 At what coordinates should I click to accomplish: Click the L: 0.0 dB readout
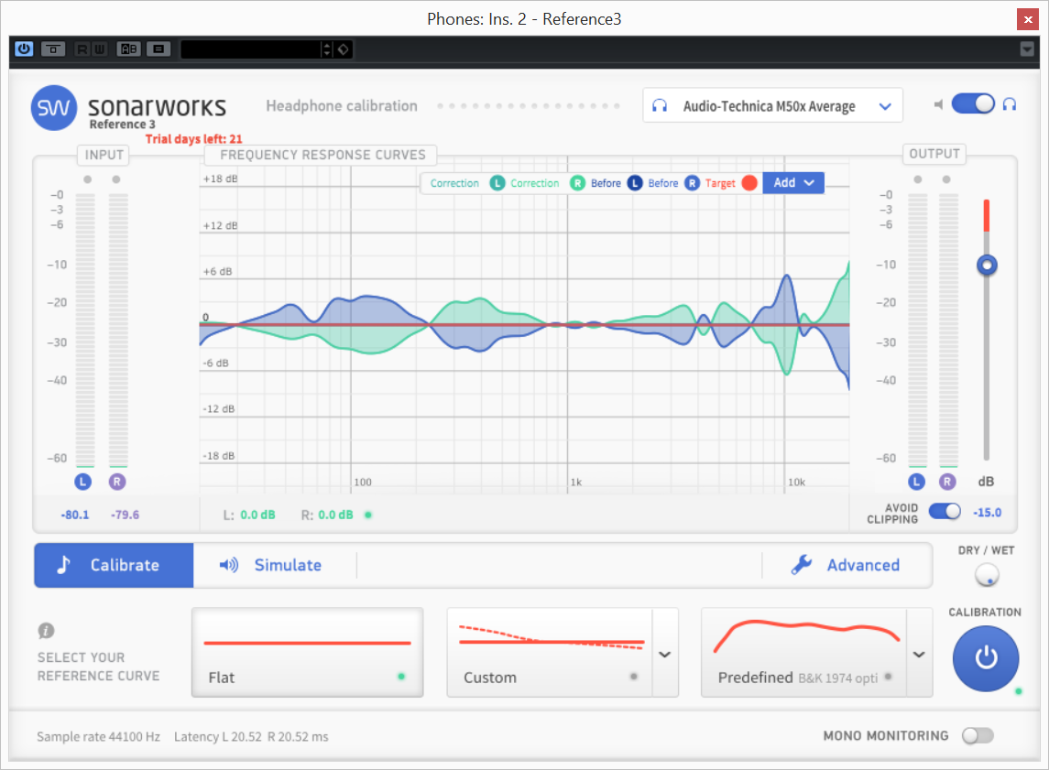click(x=249, y=515)
